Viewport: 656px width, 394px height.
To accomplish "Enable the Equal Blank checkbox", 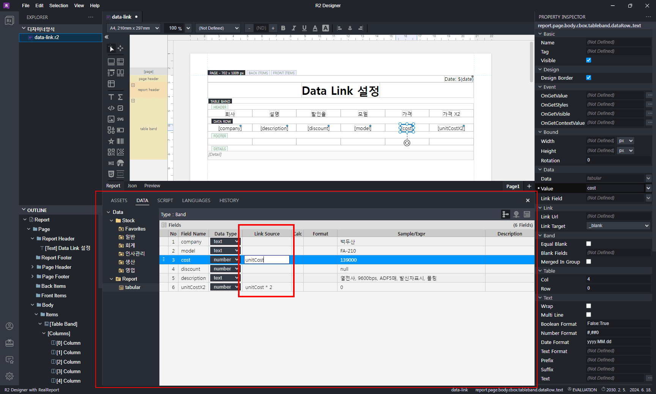I will (x=588, y=244).
